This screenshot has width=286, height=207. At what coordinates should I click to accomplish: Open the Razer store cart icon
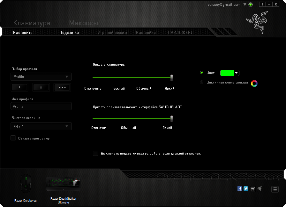[x=252, y=189]
